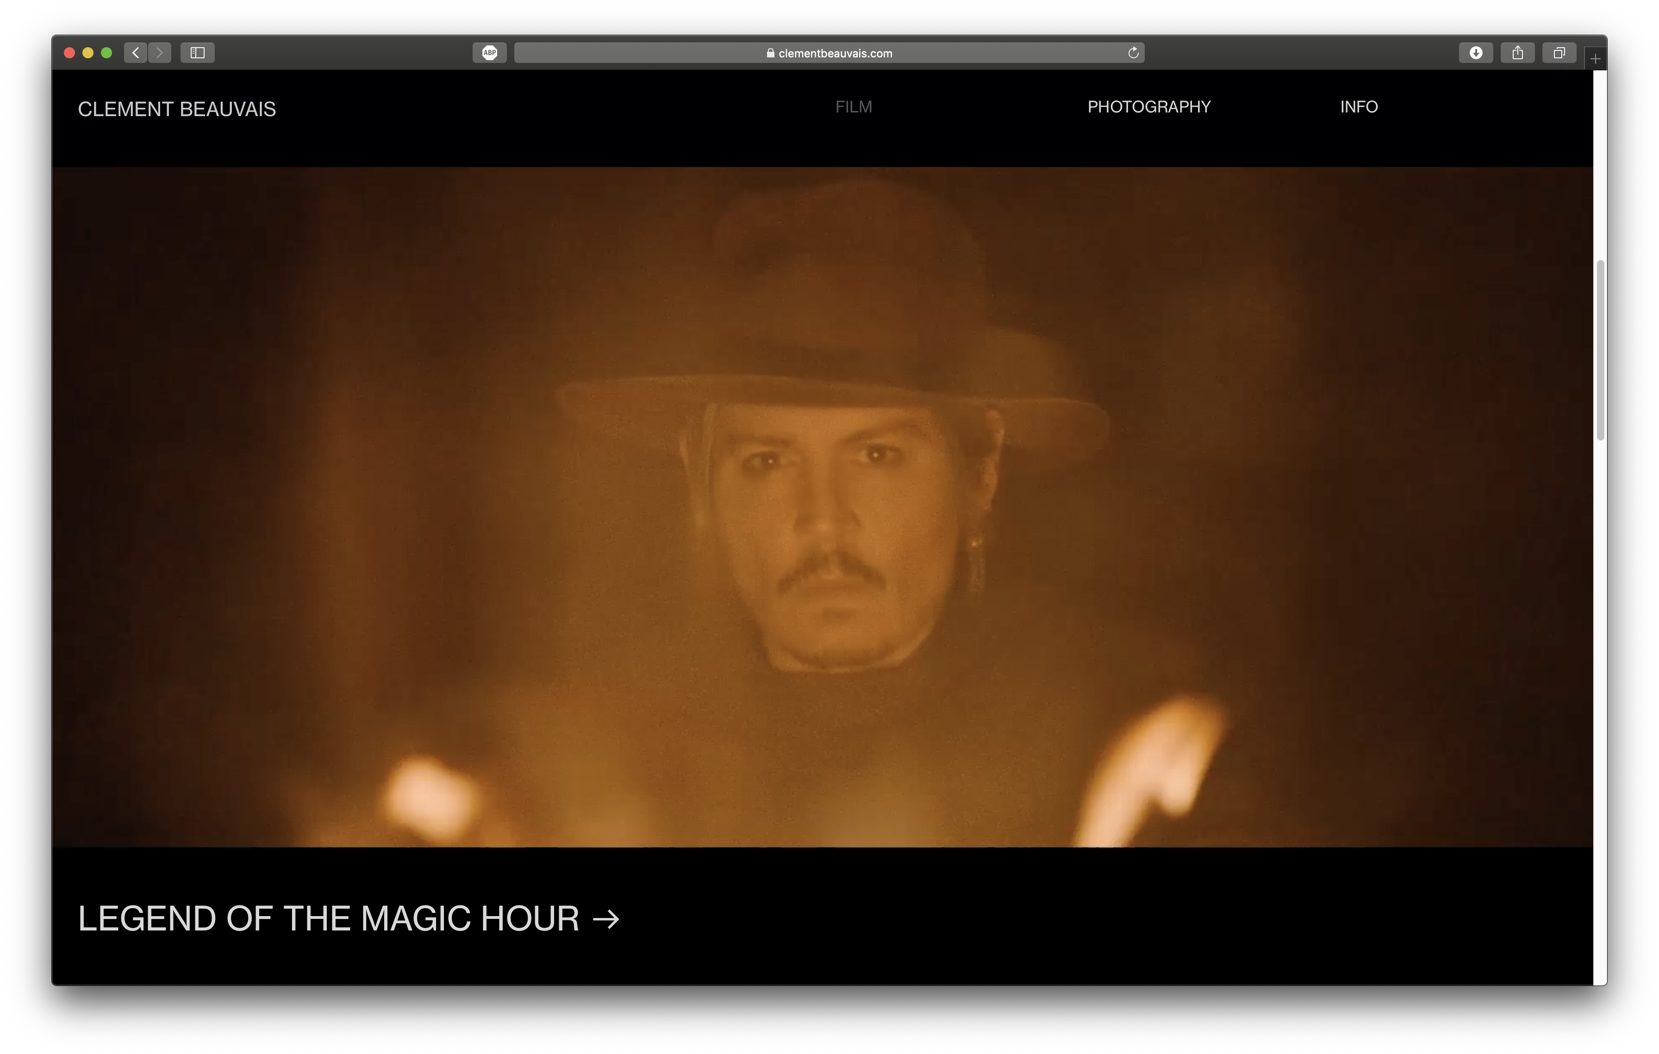Open a new tab with the plus button

pyautogui.click(x=1596, y=59)
